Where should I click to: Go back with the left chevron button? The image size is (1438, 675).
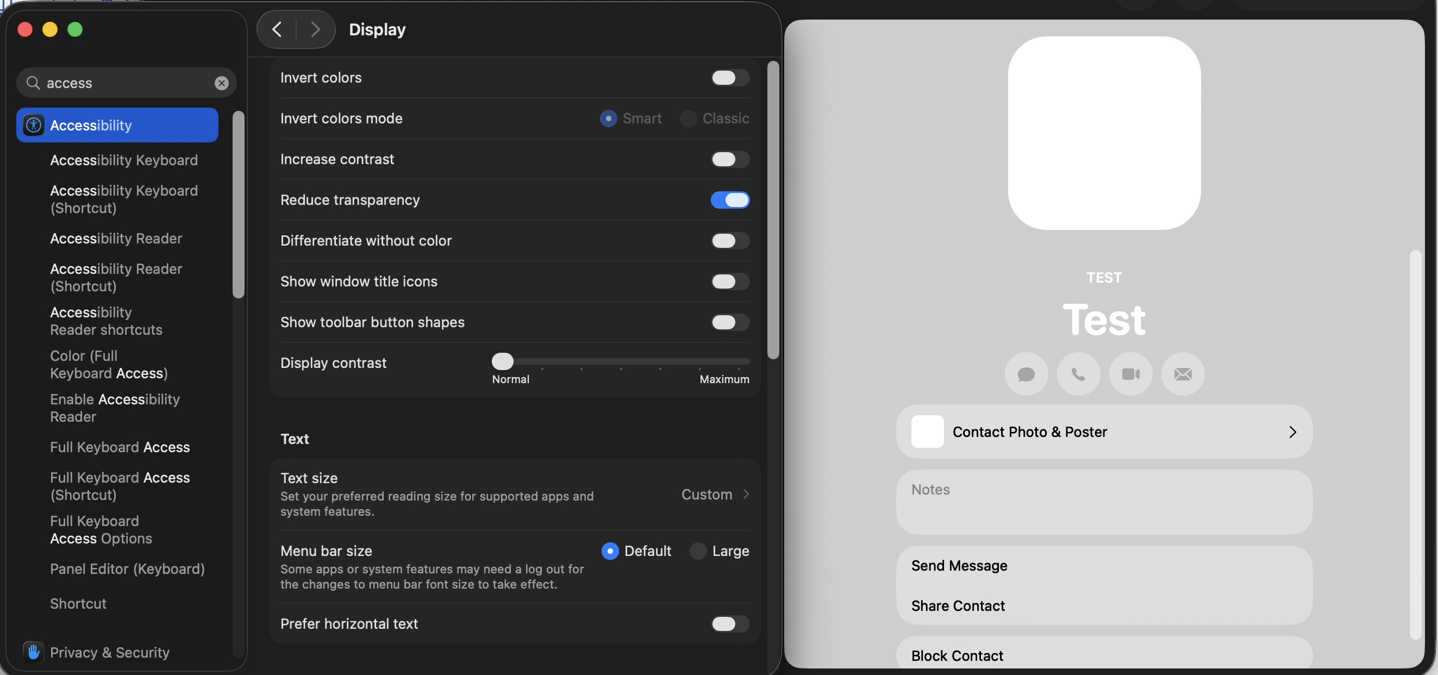[277, 29]
